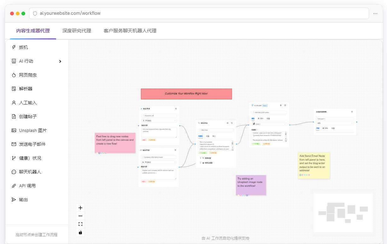Click the shield icon in the address bar
Viewport: 387px width, 244px height.
coord(35,13)
